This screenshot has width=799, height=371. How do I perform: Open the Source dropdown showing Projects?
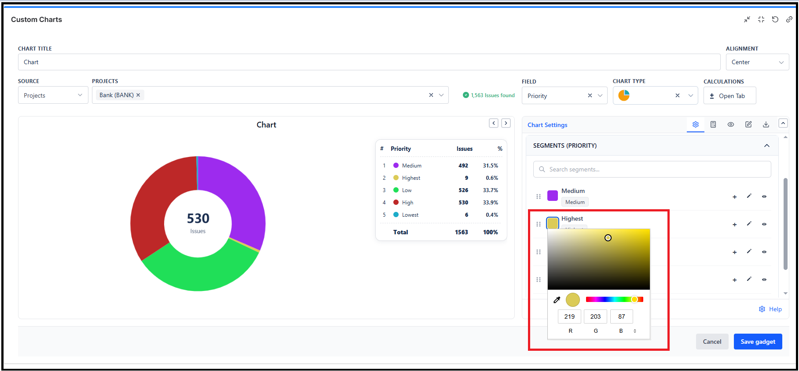(x=53, y=95)
